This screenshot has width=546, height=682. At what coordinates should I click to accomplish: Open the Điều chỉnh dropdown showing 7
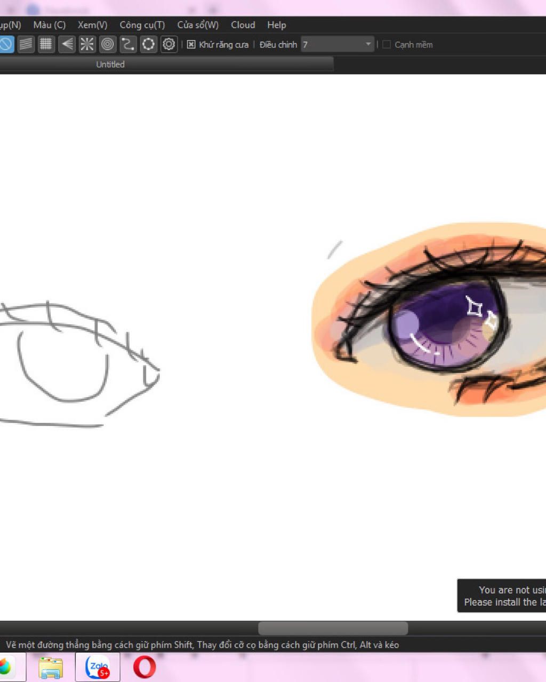pos(338,44)
